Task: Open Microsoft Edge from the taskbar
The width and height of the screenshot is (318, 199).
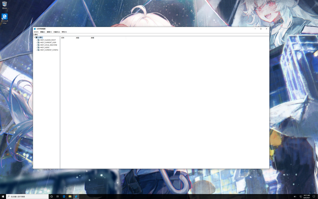Action: click(x=64, y=197)
